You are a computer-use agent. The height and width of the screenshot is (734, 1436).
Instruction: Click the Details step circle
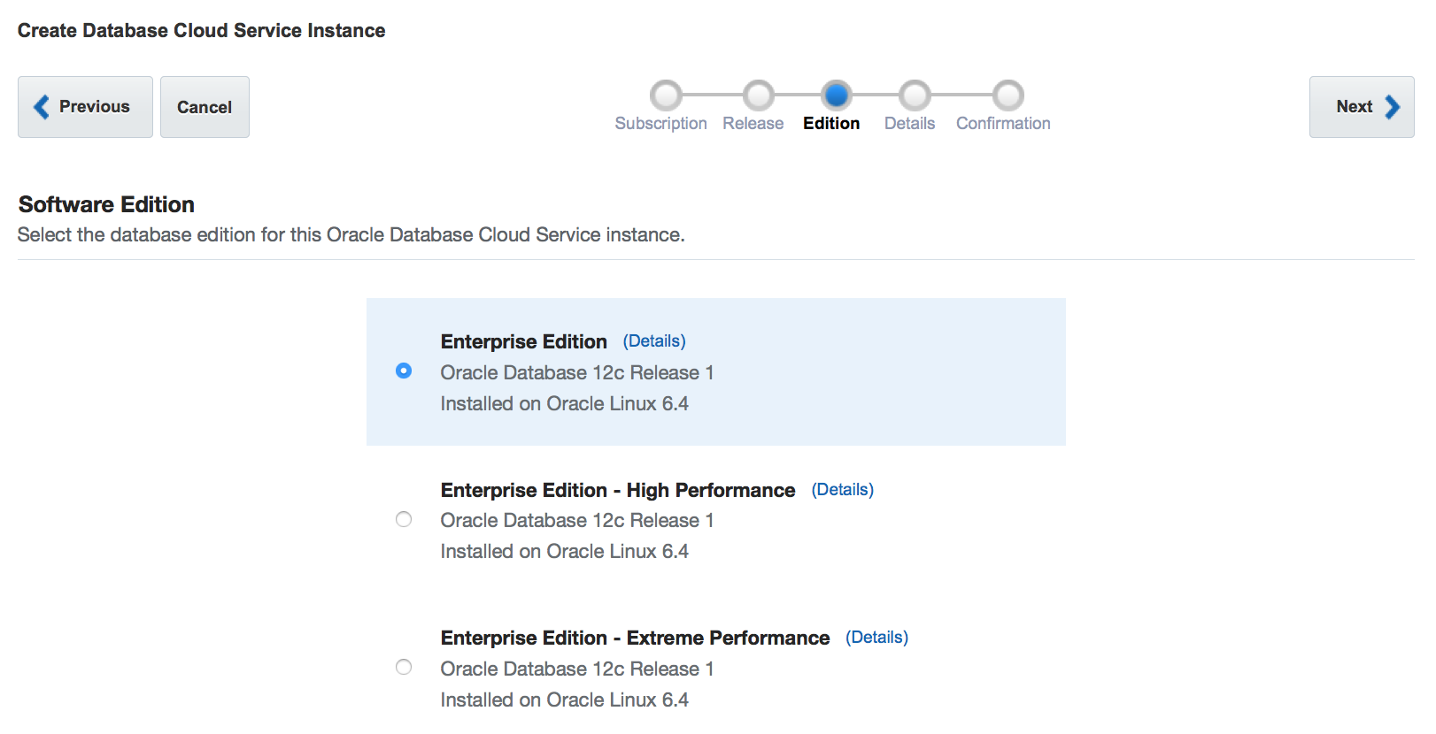915,96
